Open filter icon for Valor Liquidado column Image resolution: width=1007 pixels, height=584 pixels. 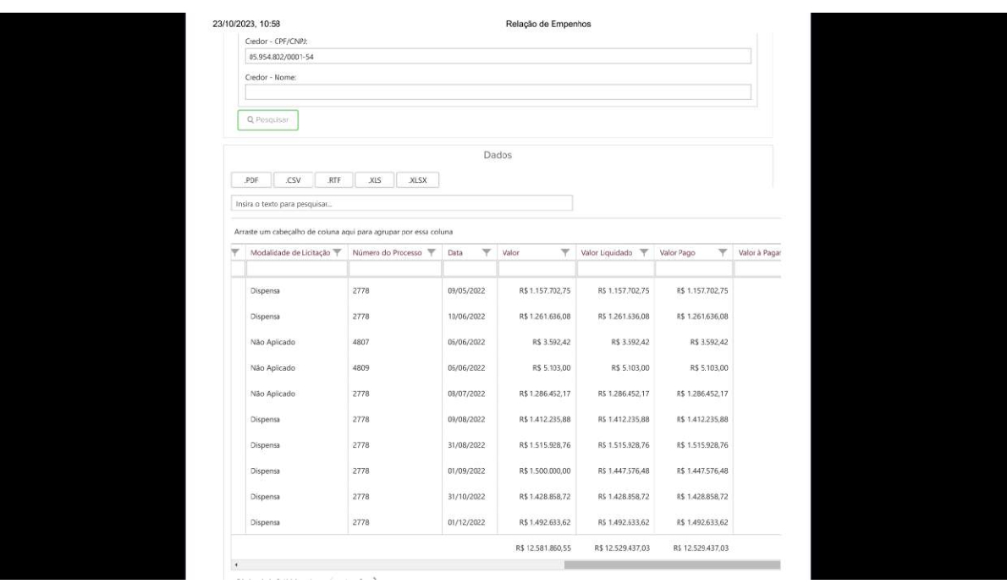coord(643,252)
